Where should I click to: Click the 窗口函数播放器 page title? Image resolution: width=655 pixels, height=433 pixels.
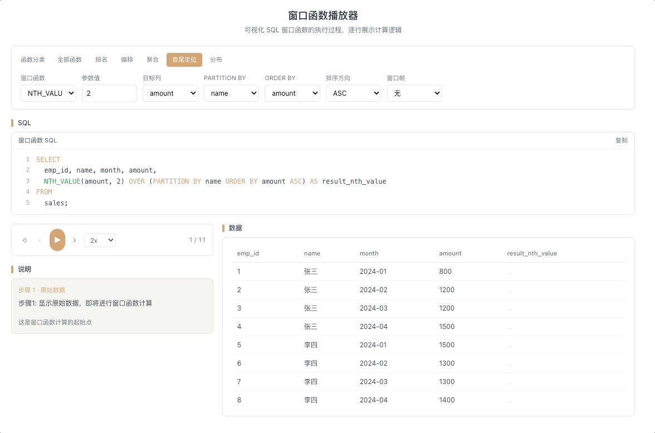coord(323,16)
